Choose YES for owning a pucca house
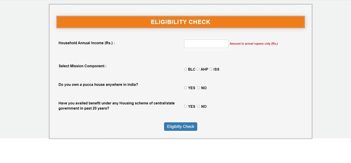Viewport: 351px width, 163px height. tap(186, 88)
